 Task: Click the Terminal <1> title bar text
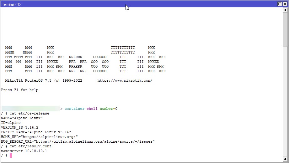pos(11,4)
